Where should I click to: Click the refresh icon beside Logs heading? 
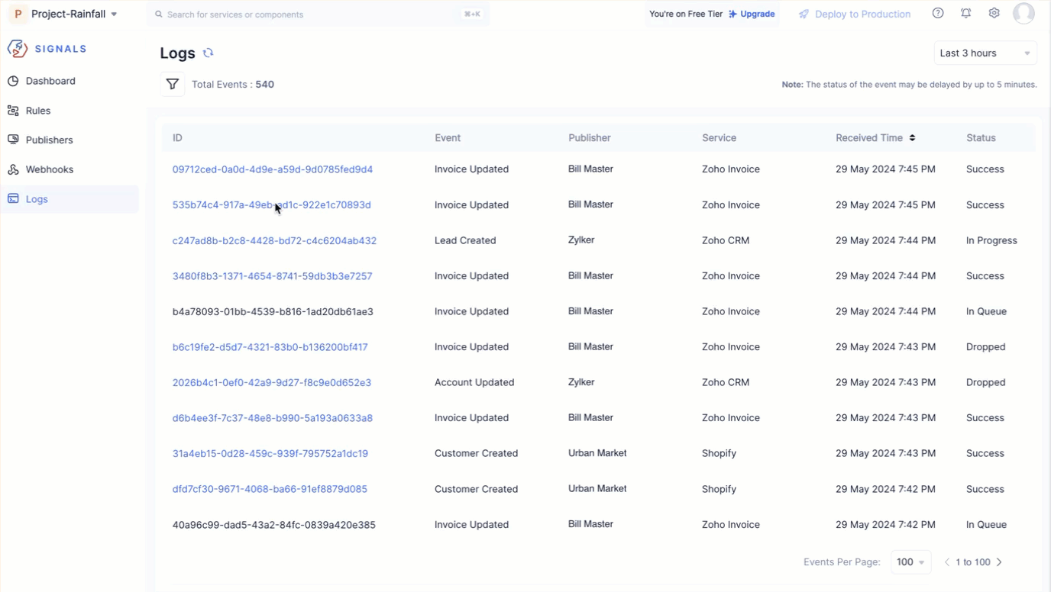click(x=208, y=53)
